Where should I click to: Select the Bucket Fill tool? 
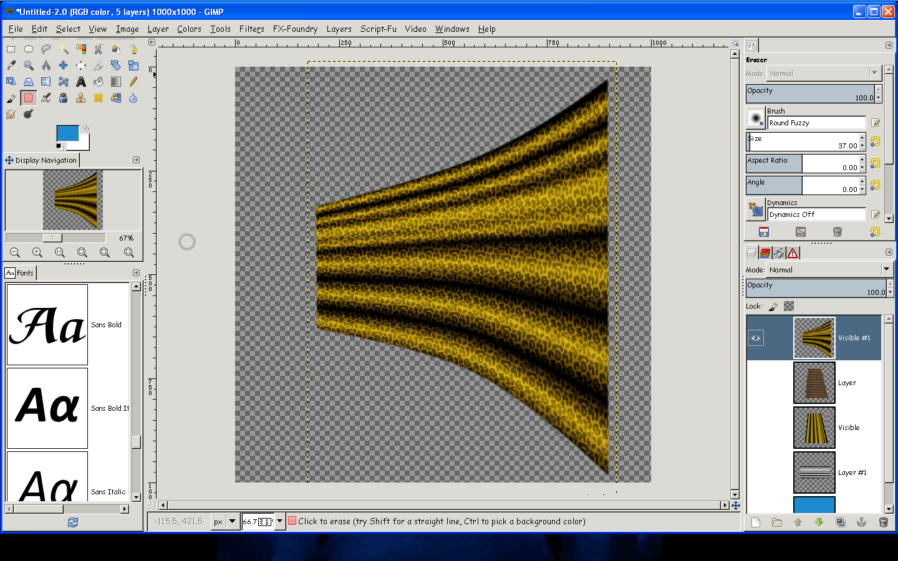pyautogui.click(x=98, y=81)
